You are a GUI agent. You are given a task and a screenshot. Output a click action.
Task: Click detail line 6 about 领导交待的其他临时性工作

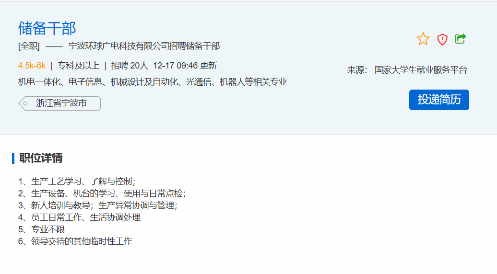point(75,241)
